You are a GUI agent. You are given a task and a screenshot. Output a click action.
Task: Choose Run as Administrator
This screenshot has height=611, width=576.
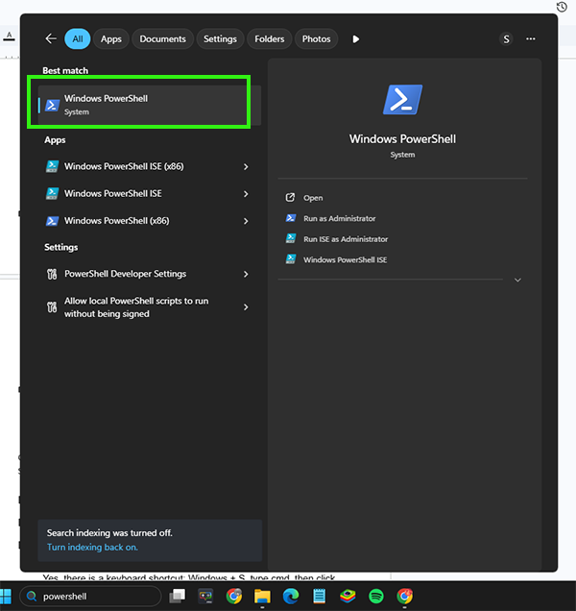pos(340,219)
